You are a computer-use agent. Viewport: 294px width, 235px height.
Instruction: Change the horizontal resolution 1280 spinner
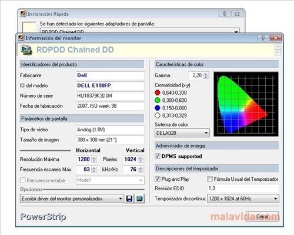tap(94, 159)
